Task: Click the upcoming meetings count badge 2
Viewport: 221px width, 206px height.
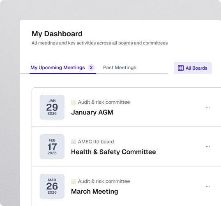Action: point(91,68)
